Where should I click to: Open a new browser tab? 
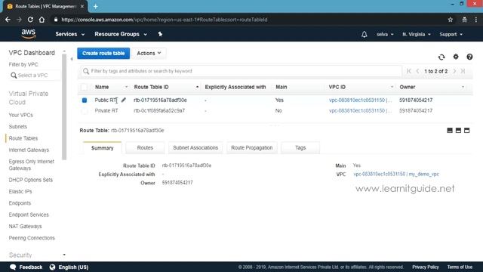tap(96, 6)
